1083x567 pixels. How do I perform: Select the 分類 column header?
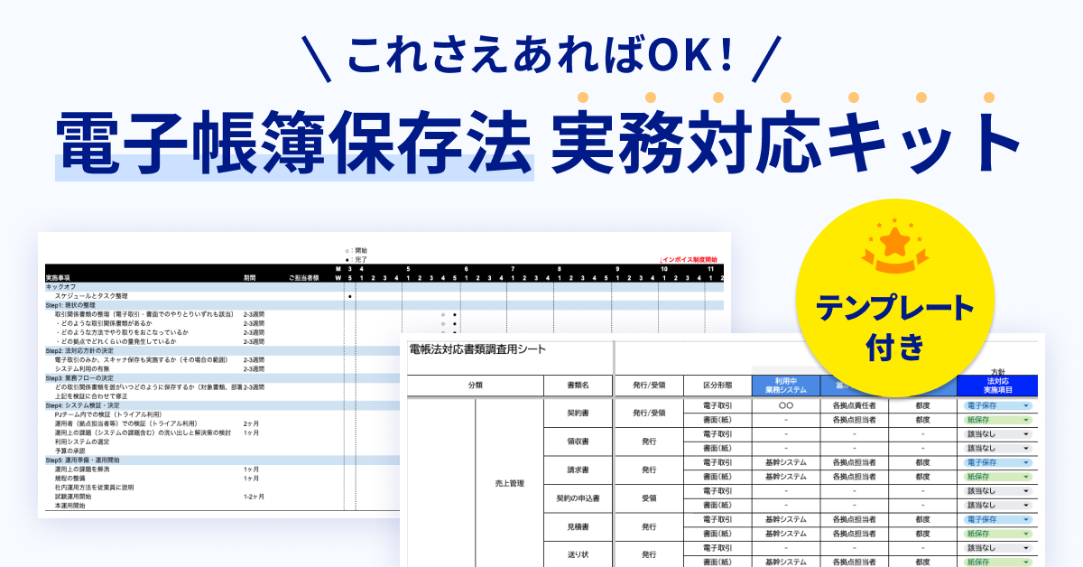(x=475, y=386)
